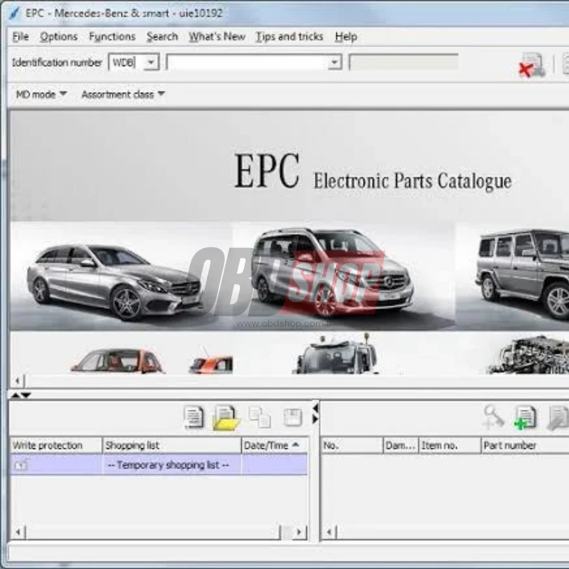Toggle write protection for the temporary shopping list

coord(21,465)
